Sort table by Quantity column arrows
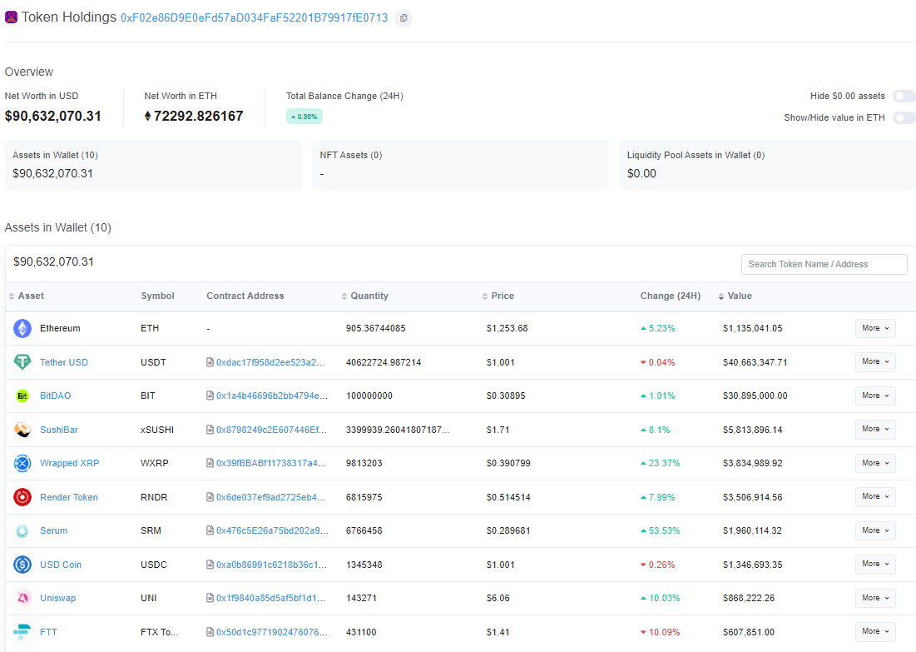This screenshot has height=652, width=916. pos(344,296)
